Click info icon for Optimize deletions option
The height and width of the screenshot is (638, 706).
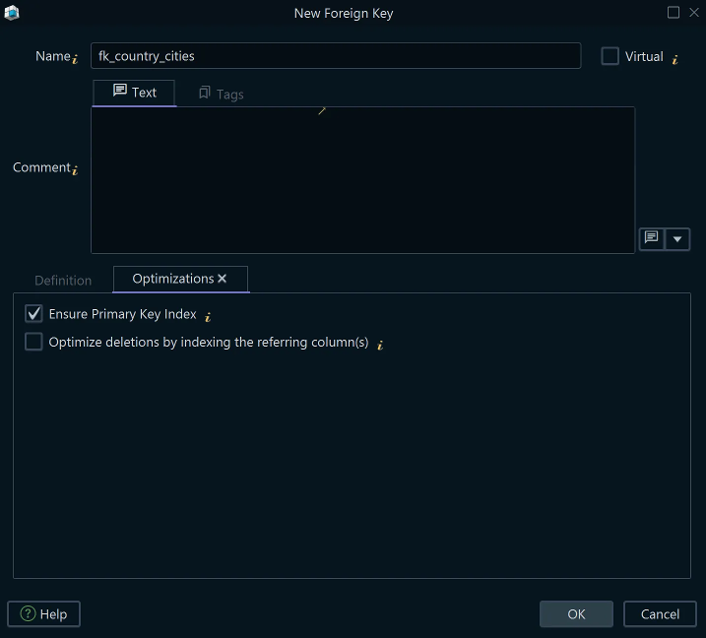pyautogui.click(x=380, y=346)
